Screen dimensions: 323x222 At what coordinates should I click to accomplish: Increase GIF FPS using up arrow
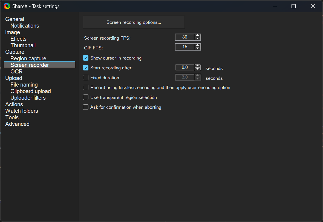198,45
